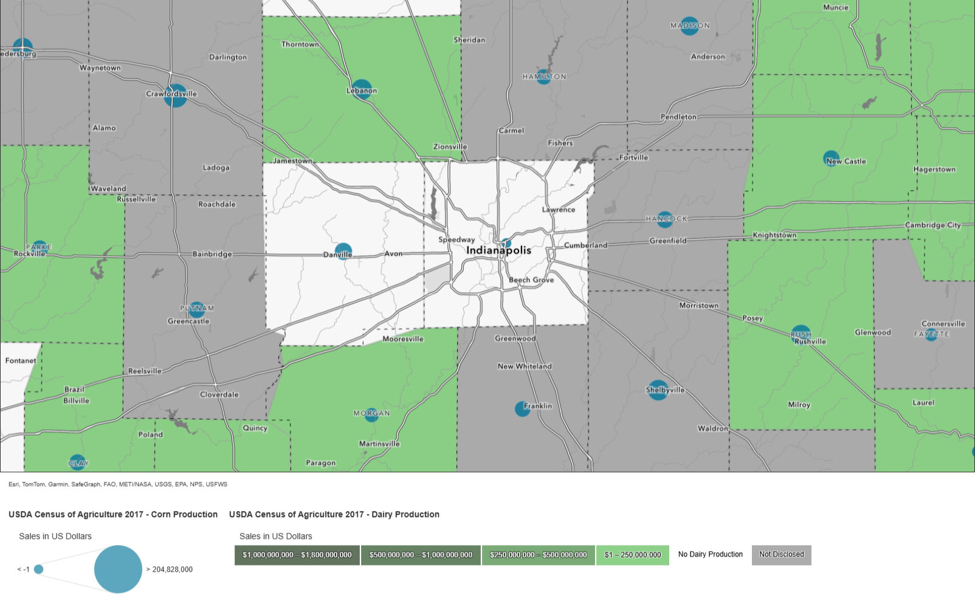Viewport: 975px width, 607px height.
Task: Select the small corn marker in Hamilton county
Action: [543, 77]
